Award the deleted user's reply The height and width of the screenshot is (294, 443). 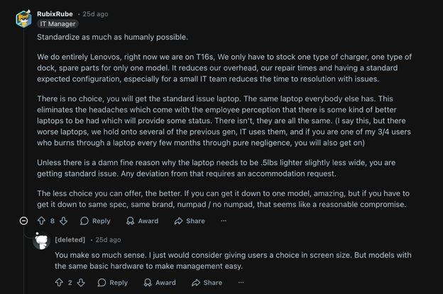[159, 283]
